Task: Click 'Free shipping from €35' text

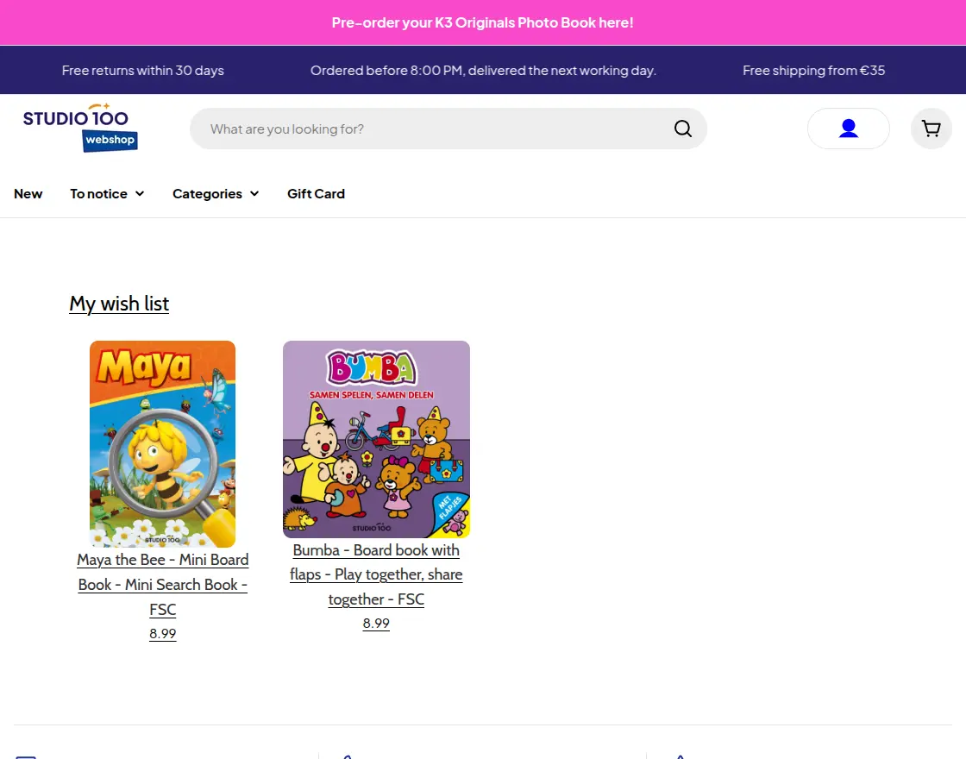Action: (814, 70)
